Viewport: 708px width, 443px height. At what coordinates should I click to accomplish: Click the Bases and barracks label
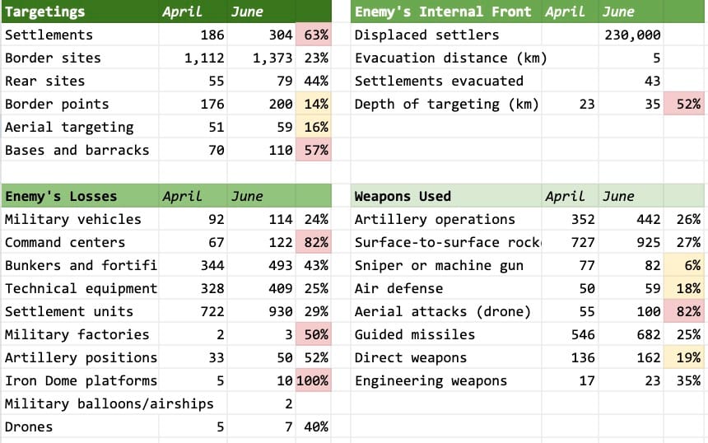(x=77, y=150)
